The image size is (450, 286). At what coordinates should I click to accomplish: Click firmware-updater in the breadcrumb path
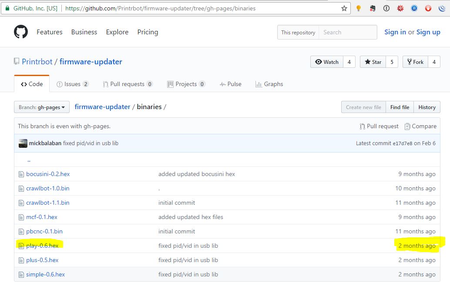(x=102, y=107)
